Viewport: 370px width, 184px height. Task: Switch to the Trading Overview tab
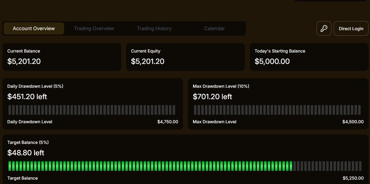click(94, 29)
